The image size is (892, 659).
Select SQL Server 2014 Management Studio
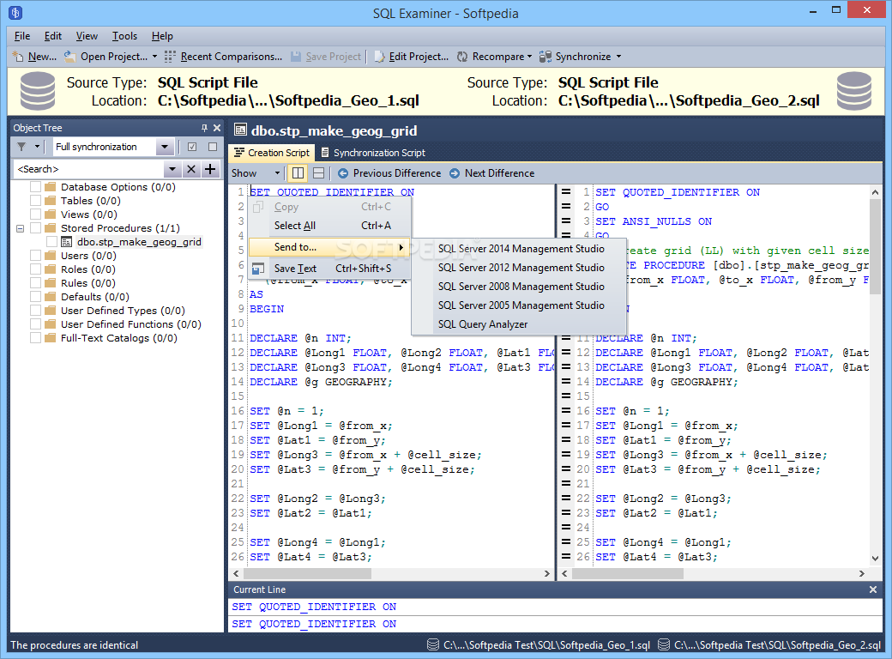520,249
